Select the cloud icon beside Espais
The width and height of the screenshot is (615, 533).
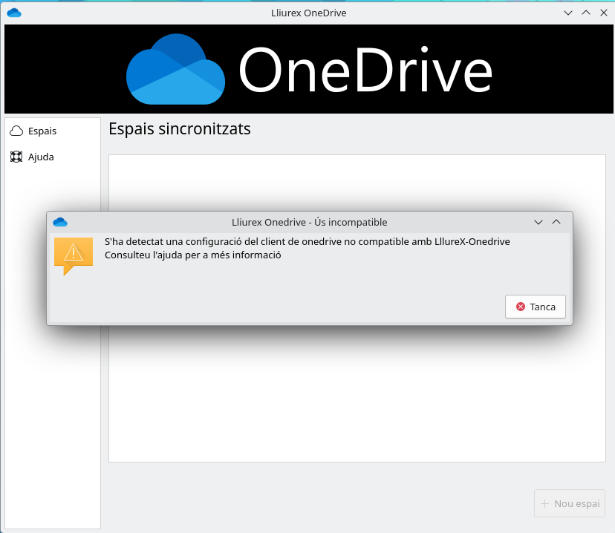(16, 131)
